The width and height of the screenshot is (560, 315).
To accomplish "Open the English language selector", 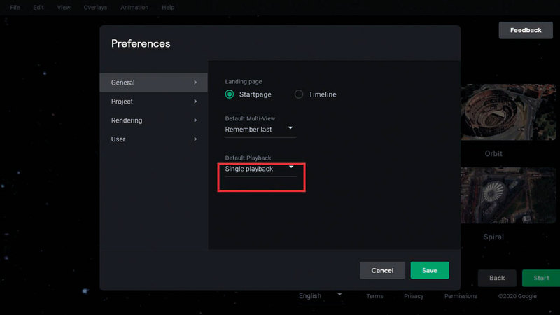I will (320, 296).
